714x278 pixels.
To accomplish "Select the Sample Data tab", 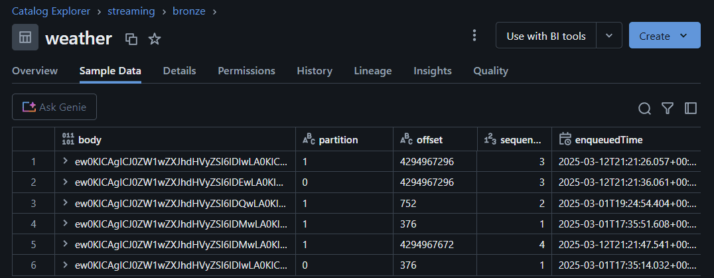I will [x=110, y=71].
